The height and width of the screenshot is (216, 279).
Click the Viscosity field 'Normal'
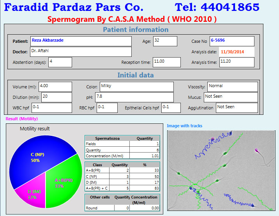(x=233, y=87)
